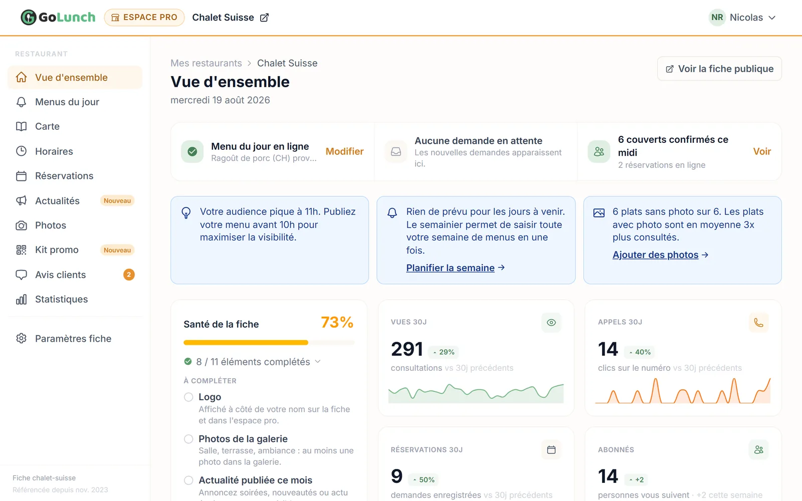Click the phone icon on Appels 30J card

759,323
